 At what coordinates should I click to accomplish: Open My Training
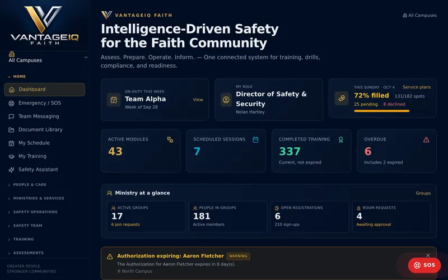click(x=45, y=156)
